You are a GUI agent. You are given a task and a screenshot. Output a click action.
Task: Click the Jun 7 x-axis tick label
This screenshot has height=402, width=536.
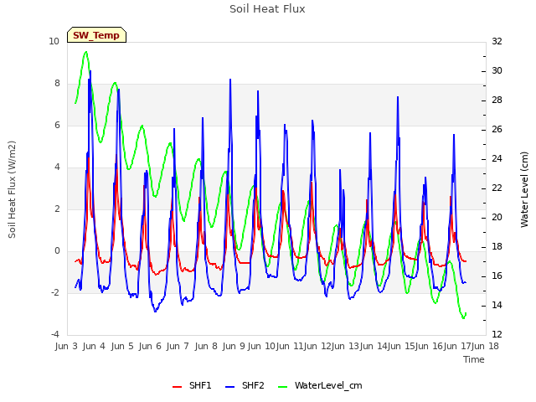178,346
